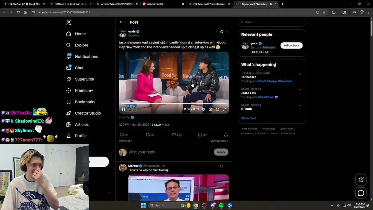The width and height of the screenshot is (373, 210).
Task: Reload the page
Action: (x=18, y=12)
